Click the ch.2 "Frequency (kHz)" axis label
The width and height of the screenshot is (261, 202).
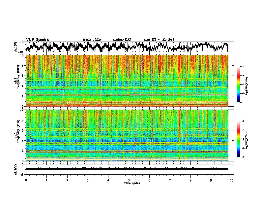pos(18,131)
